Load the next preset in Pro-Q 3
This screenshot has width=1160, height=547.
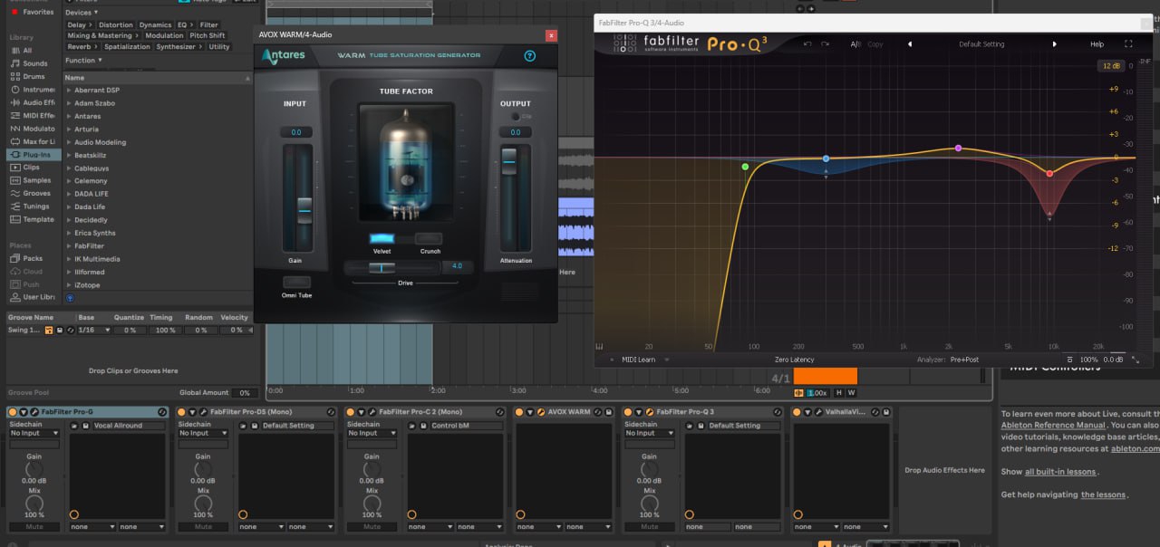(1054, 43)
